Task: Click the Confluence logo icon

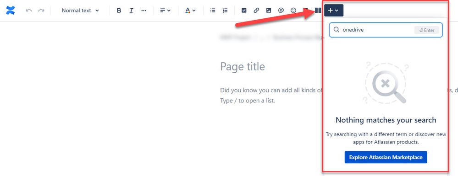Action: pos(10,11)
